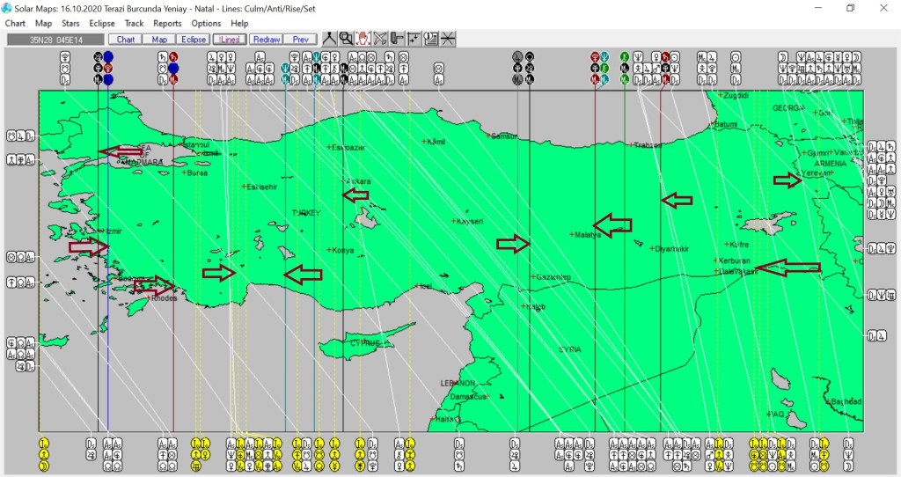Click the Eclipse toolbar button
901x477 pixels.
point(194,40)
